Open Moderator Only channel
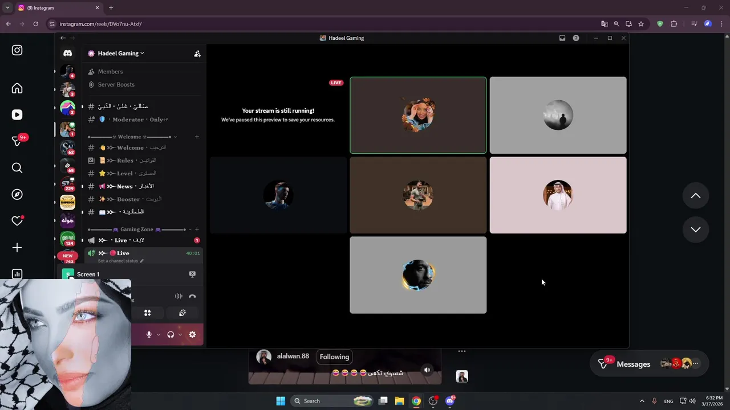The image size is (730, 410). (x=144, y=120)
